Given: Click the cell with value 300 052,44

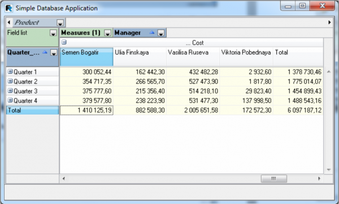Looking at the screenshot, I should [x=86, y=72].
